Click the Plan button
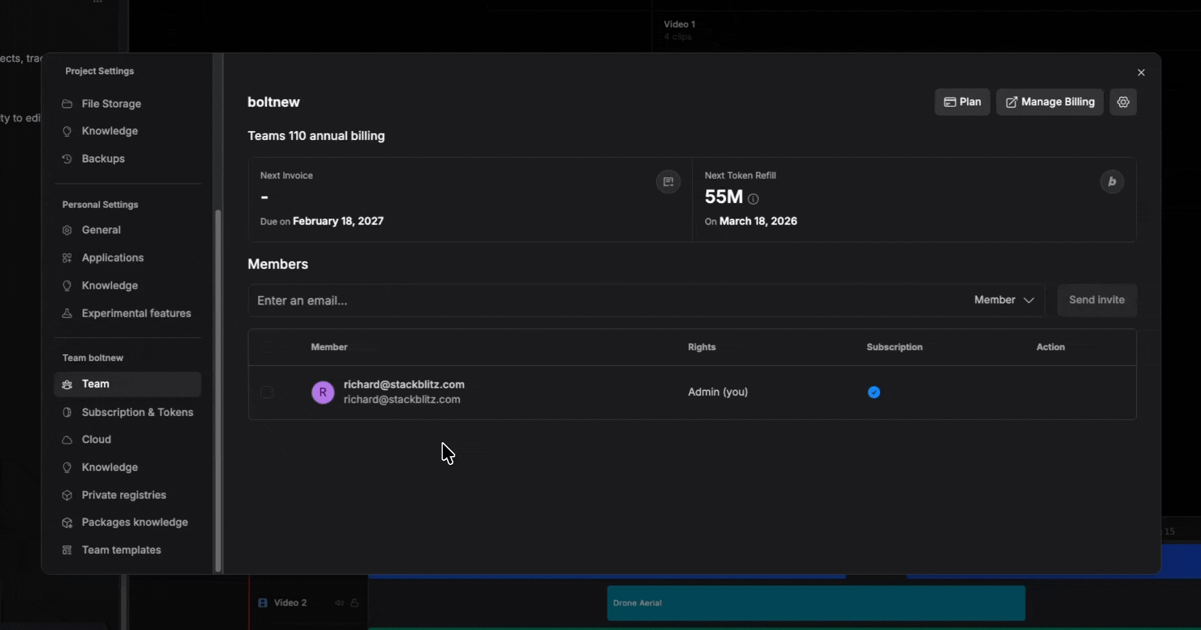Image resolution: width=1201 pixels, height=630 pixels. pos(962,102)
